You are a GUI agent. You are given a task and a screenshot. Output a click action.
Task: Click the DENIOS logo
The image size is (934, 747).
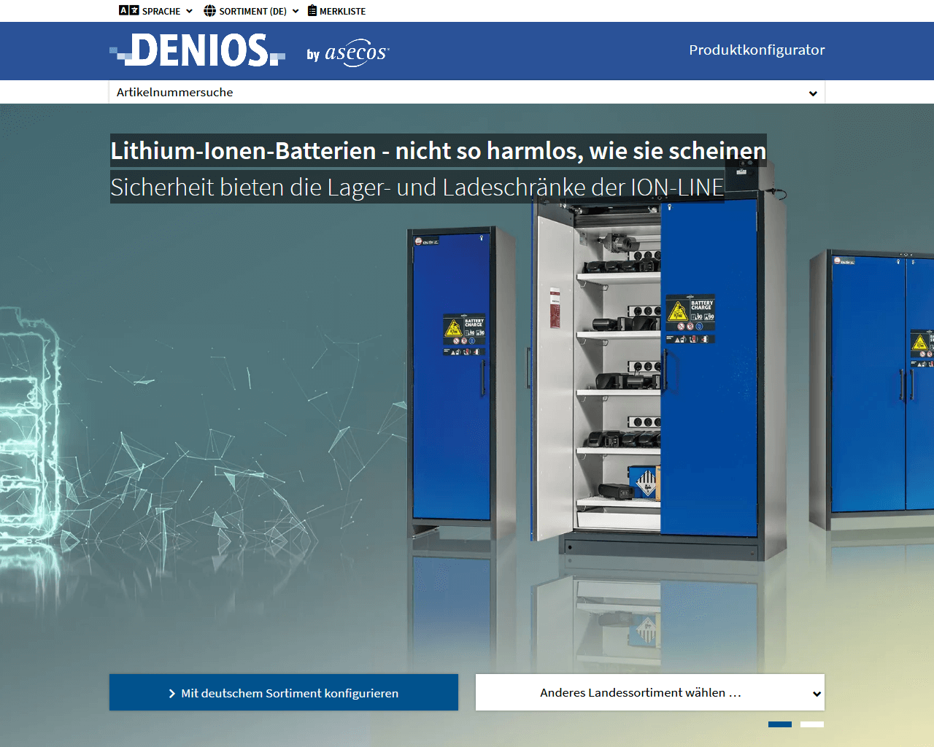[x=197, y=51]
